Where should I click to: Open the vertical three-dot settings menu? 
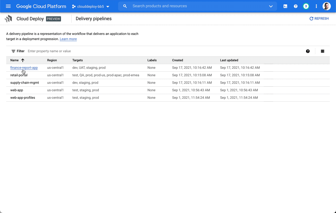pyautogui.click(x=316, y=6)
